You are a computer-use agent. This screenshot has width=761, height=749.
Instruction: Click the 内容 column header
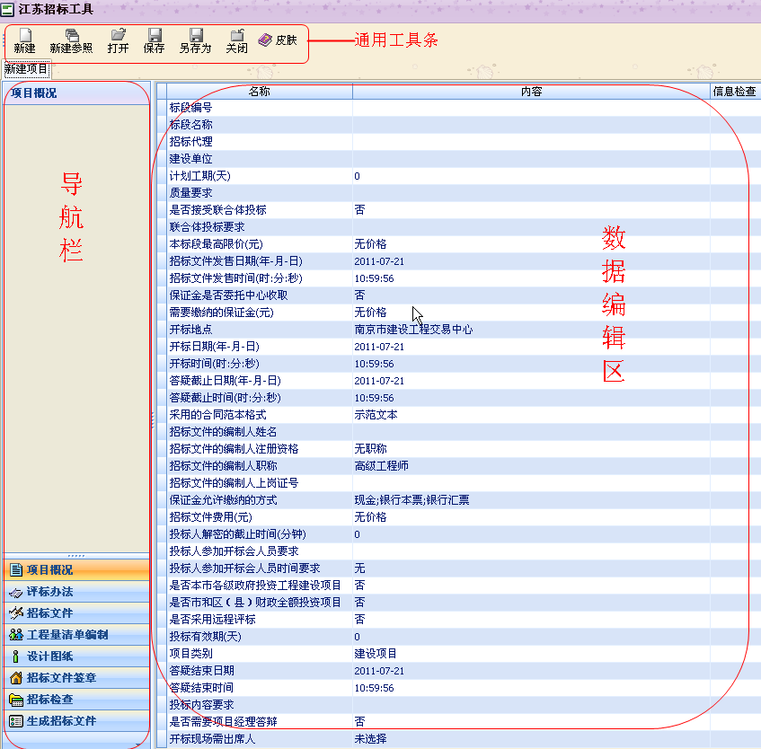(x=531, y=92)
